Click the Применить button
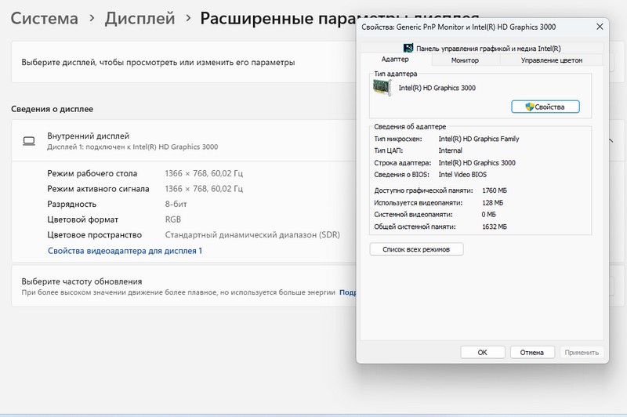The width and height of the screenshot is (627, 417). (581, 353)
